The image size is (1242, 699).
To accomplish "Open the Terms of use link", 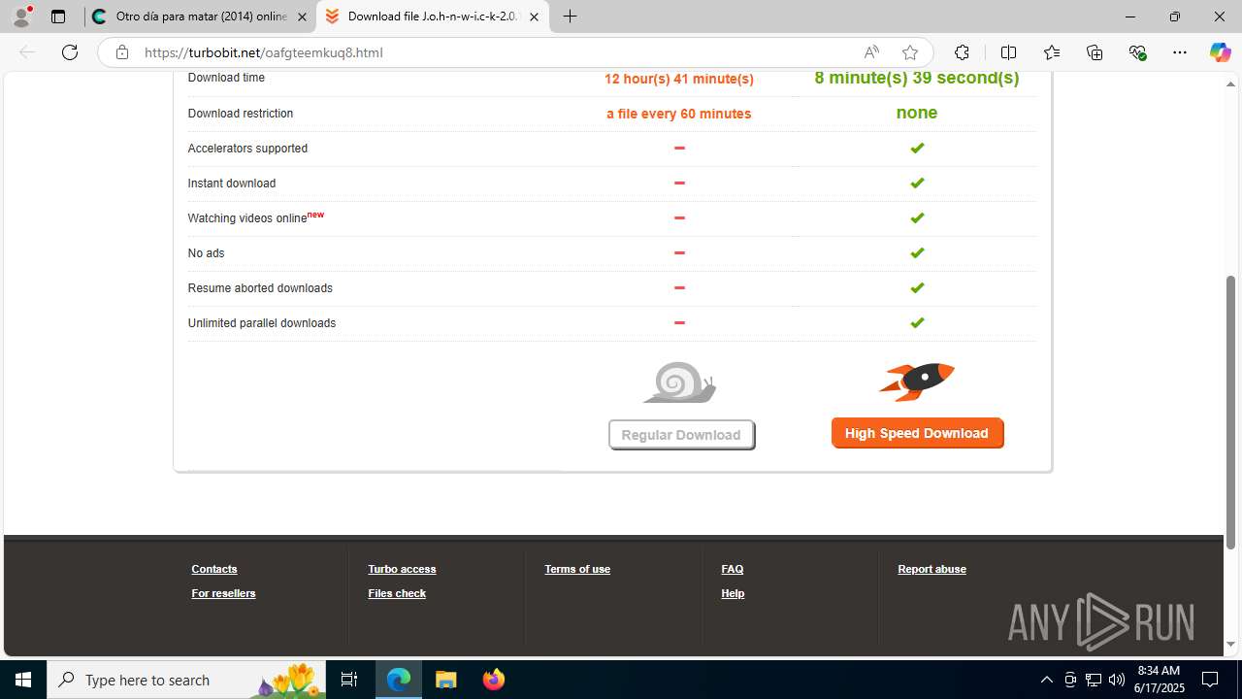I will tap(577, 569).
